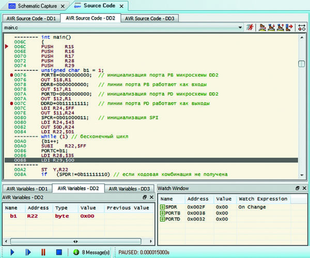Click Type column header in variables panel
The width and height of the screenshot is (310, 258).
point(61,208)
